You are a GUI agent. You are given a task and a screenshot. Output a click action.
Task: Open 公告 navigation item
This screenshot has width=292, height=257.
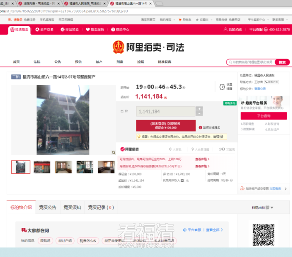click(58, 62)
